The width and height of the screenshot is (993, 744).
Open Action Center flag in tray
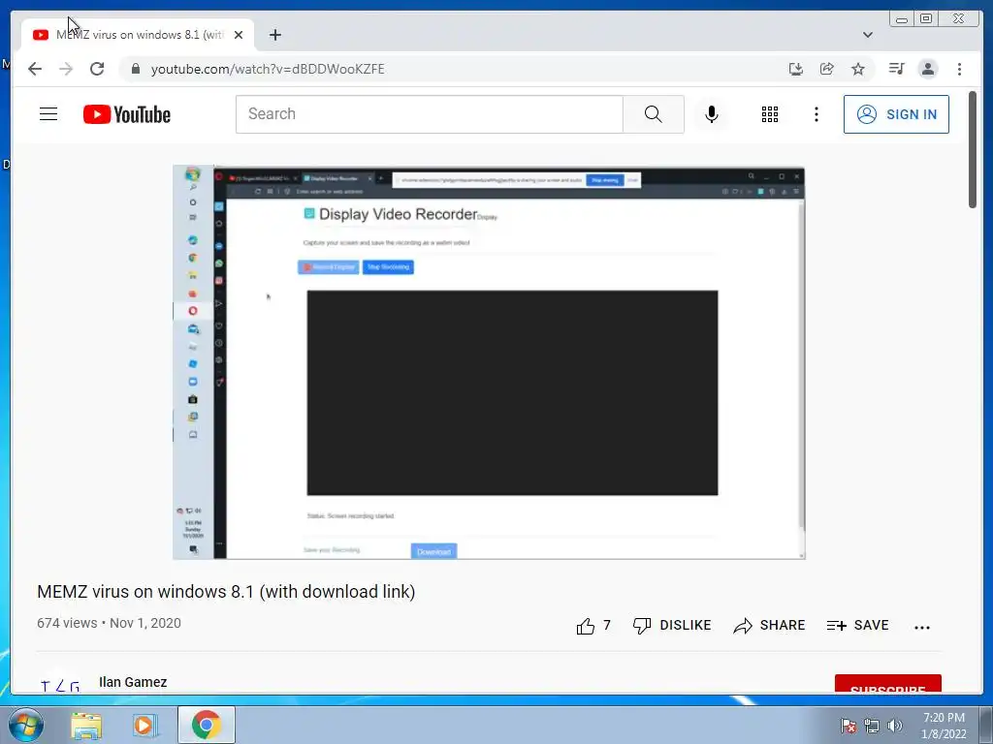(x=848, y=726)
